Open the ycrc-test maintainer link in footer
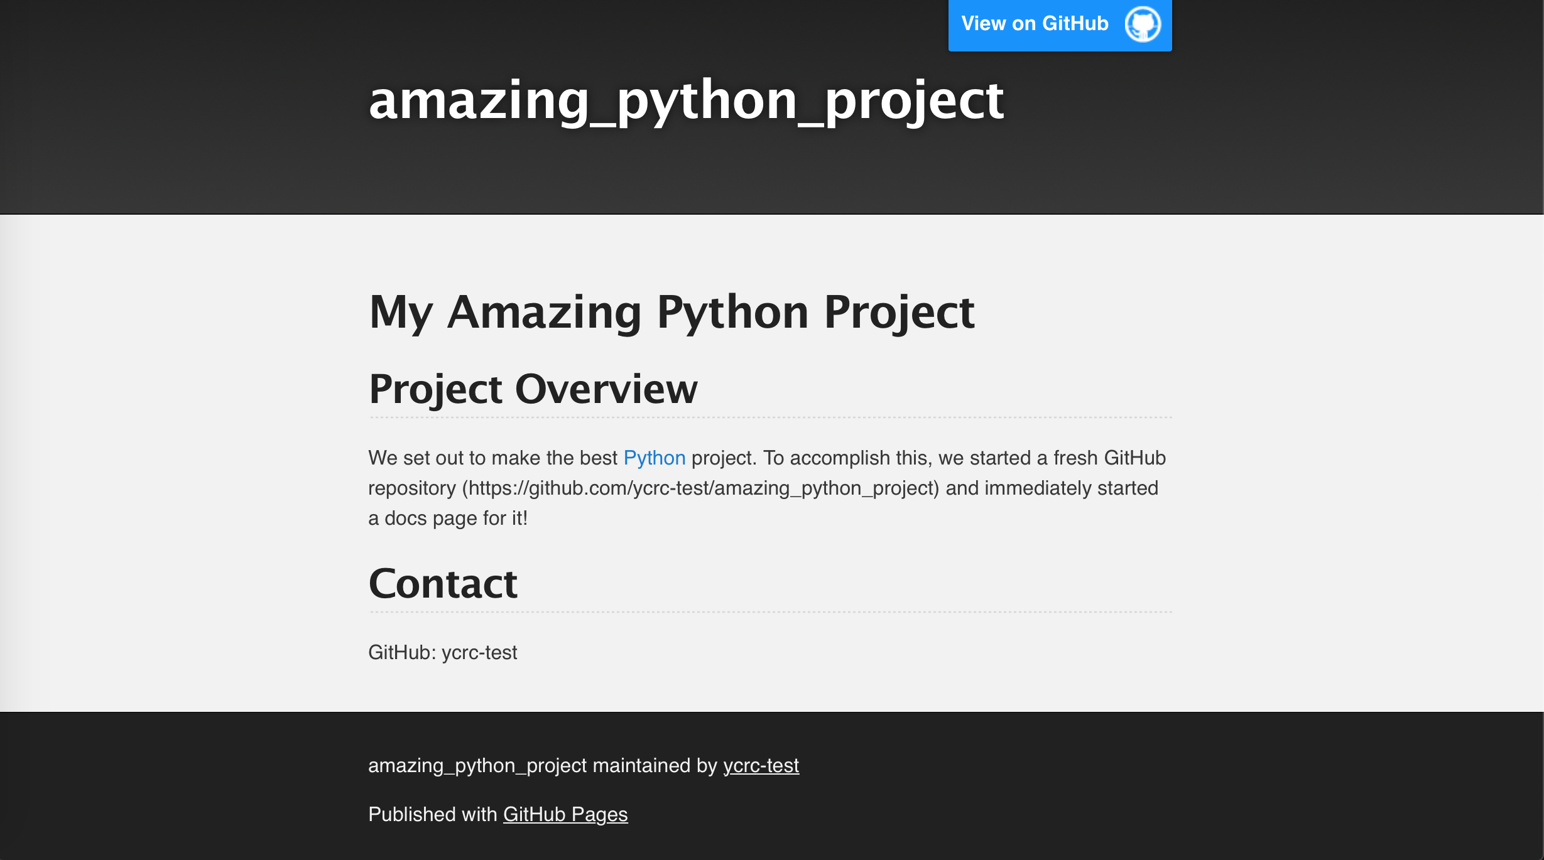The width and height of the screenshot is (1544, 860). pos(761,766)
